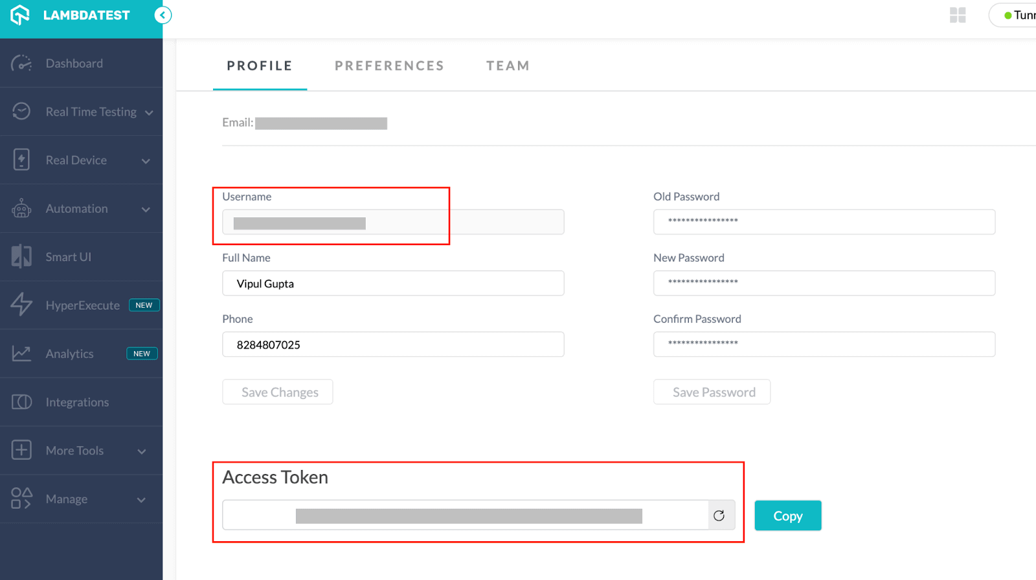Switch to the Preferences tab
Viewport: 1036px width, 580px height.
(389, 65)
